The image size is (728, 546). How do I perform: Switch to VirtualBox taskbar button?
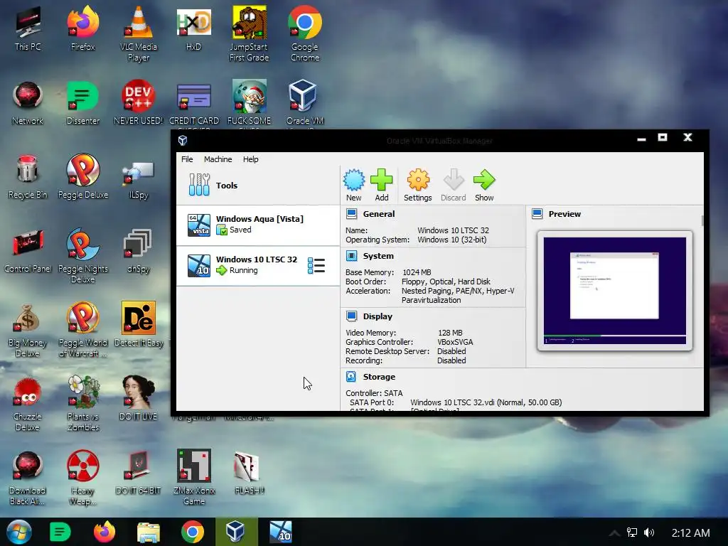[x=236, y=532]
